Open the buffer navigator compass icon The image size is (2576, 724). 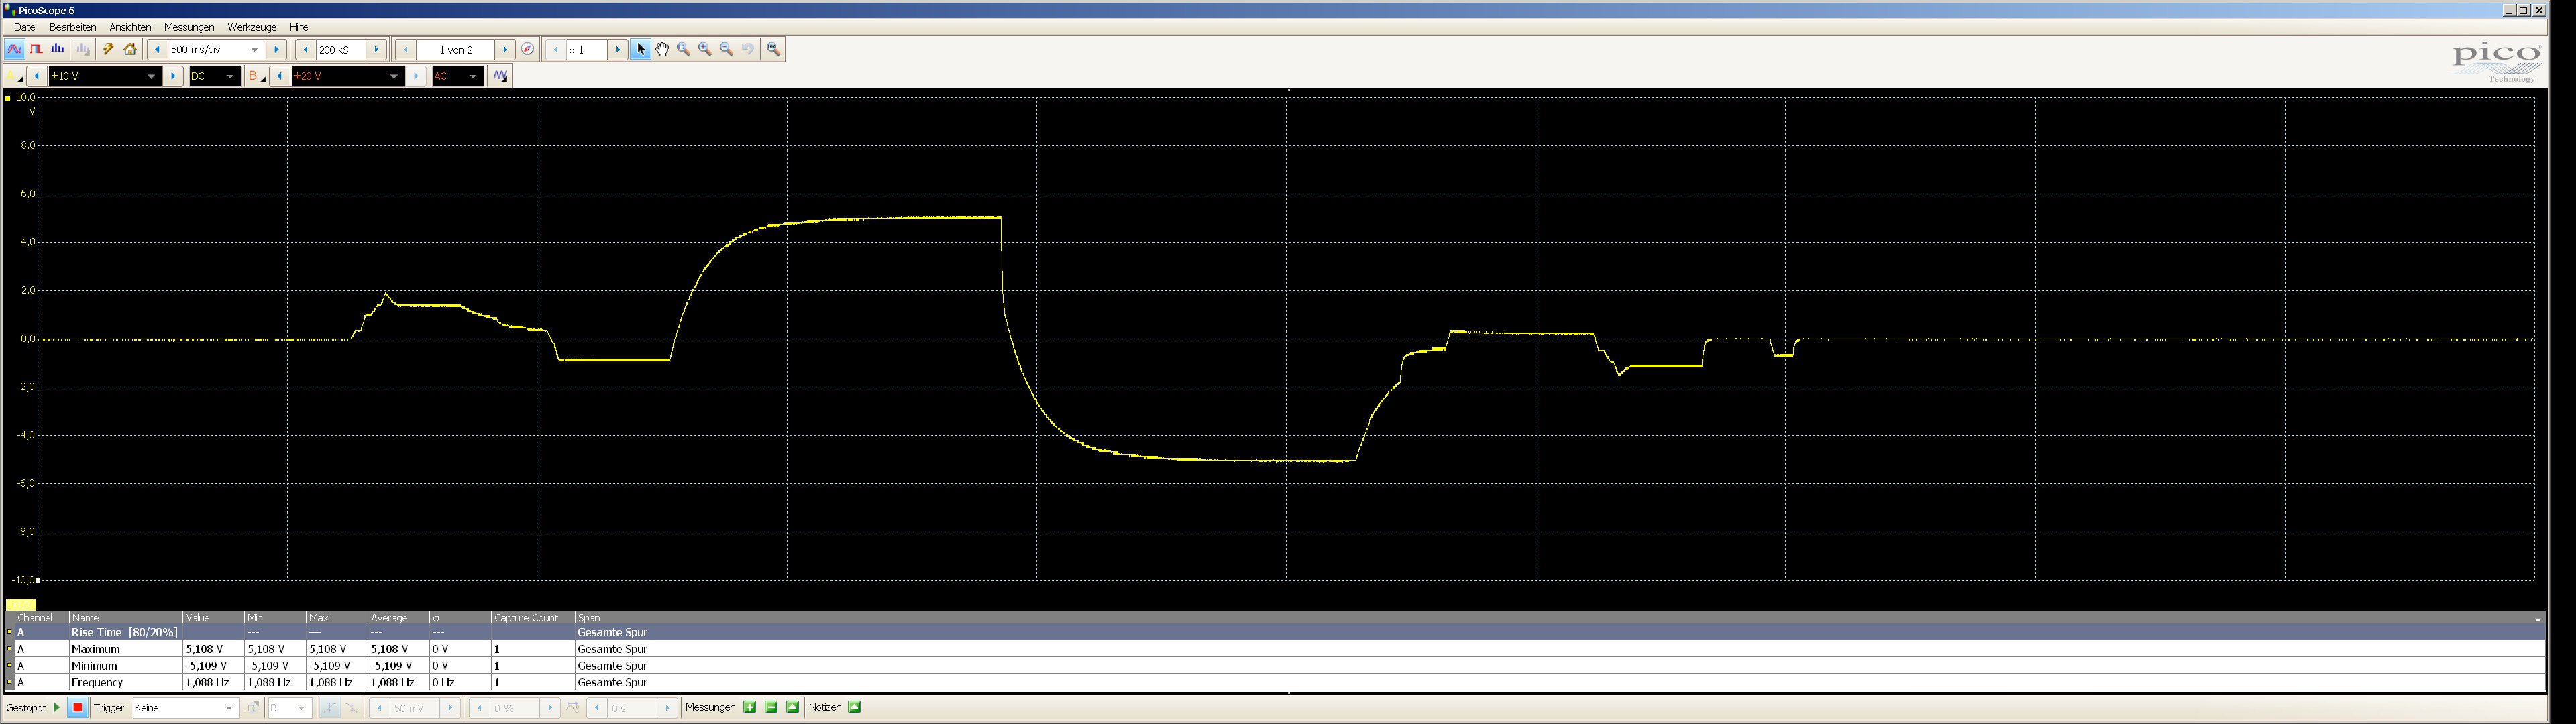pyautogui.click(x=528, y=49)
